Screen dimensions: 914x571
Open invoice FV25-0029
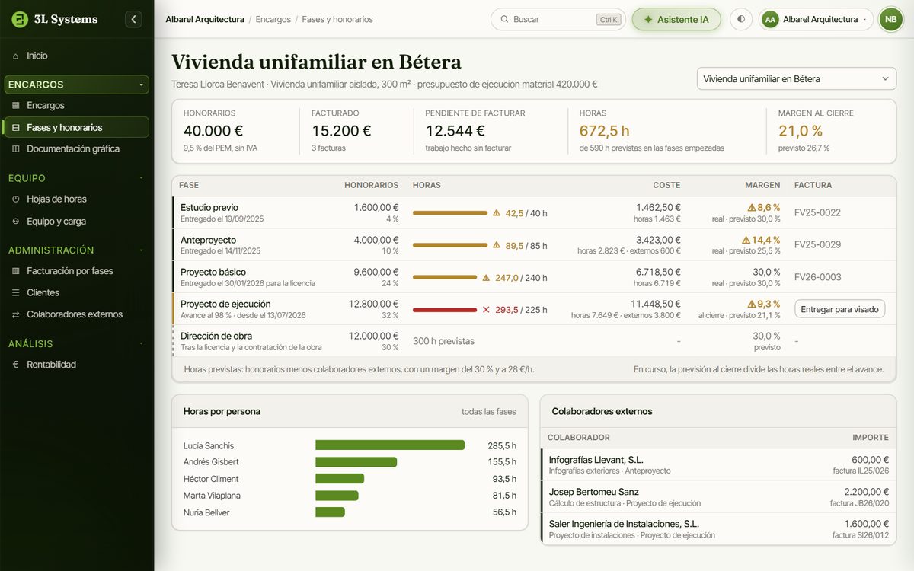click(817, 245)
